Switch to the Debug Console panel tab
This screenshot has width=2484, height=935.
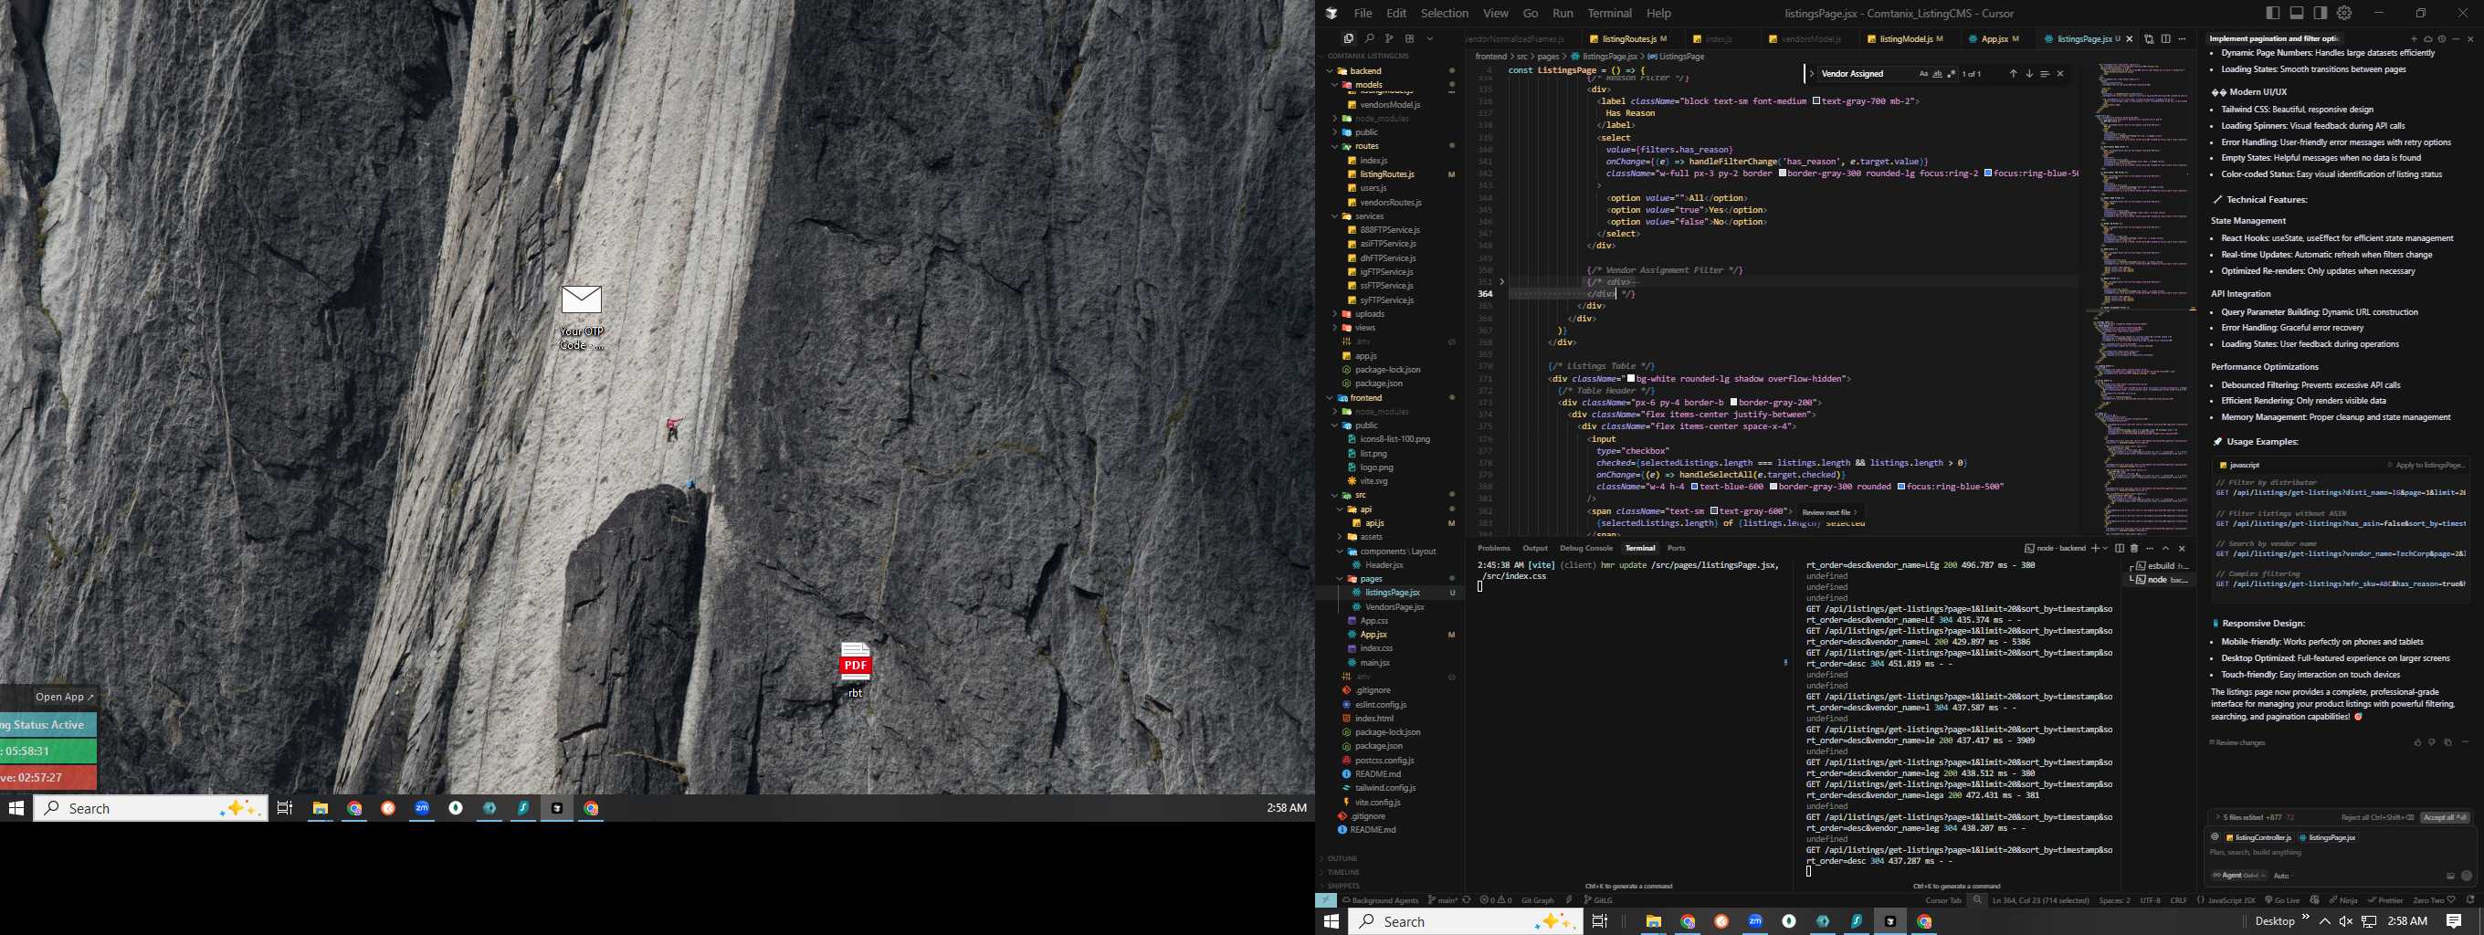(x=1586, y=548)
